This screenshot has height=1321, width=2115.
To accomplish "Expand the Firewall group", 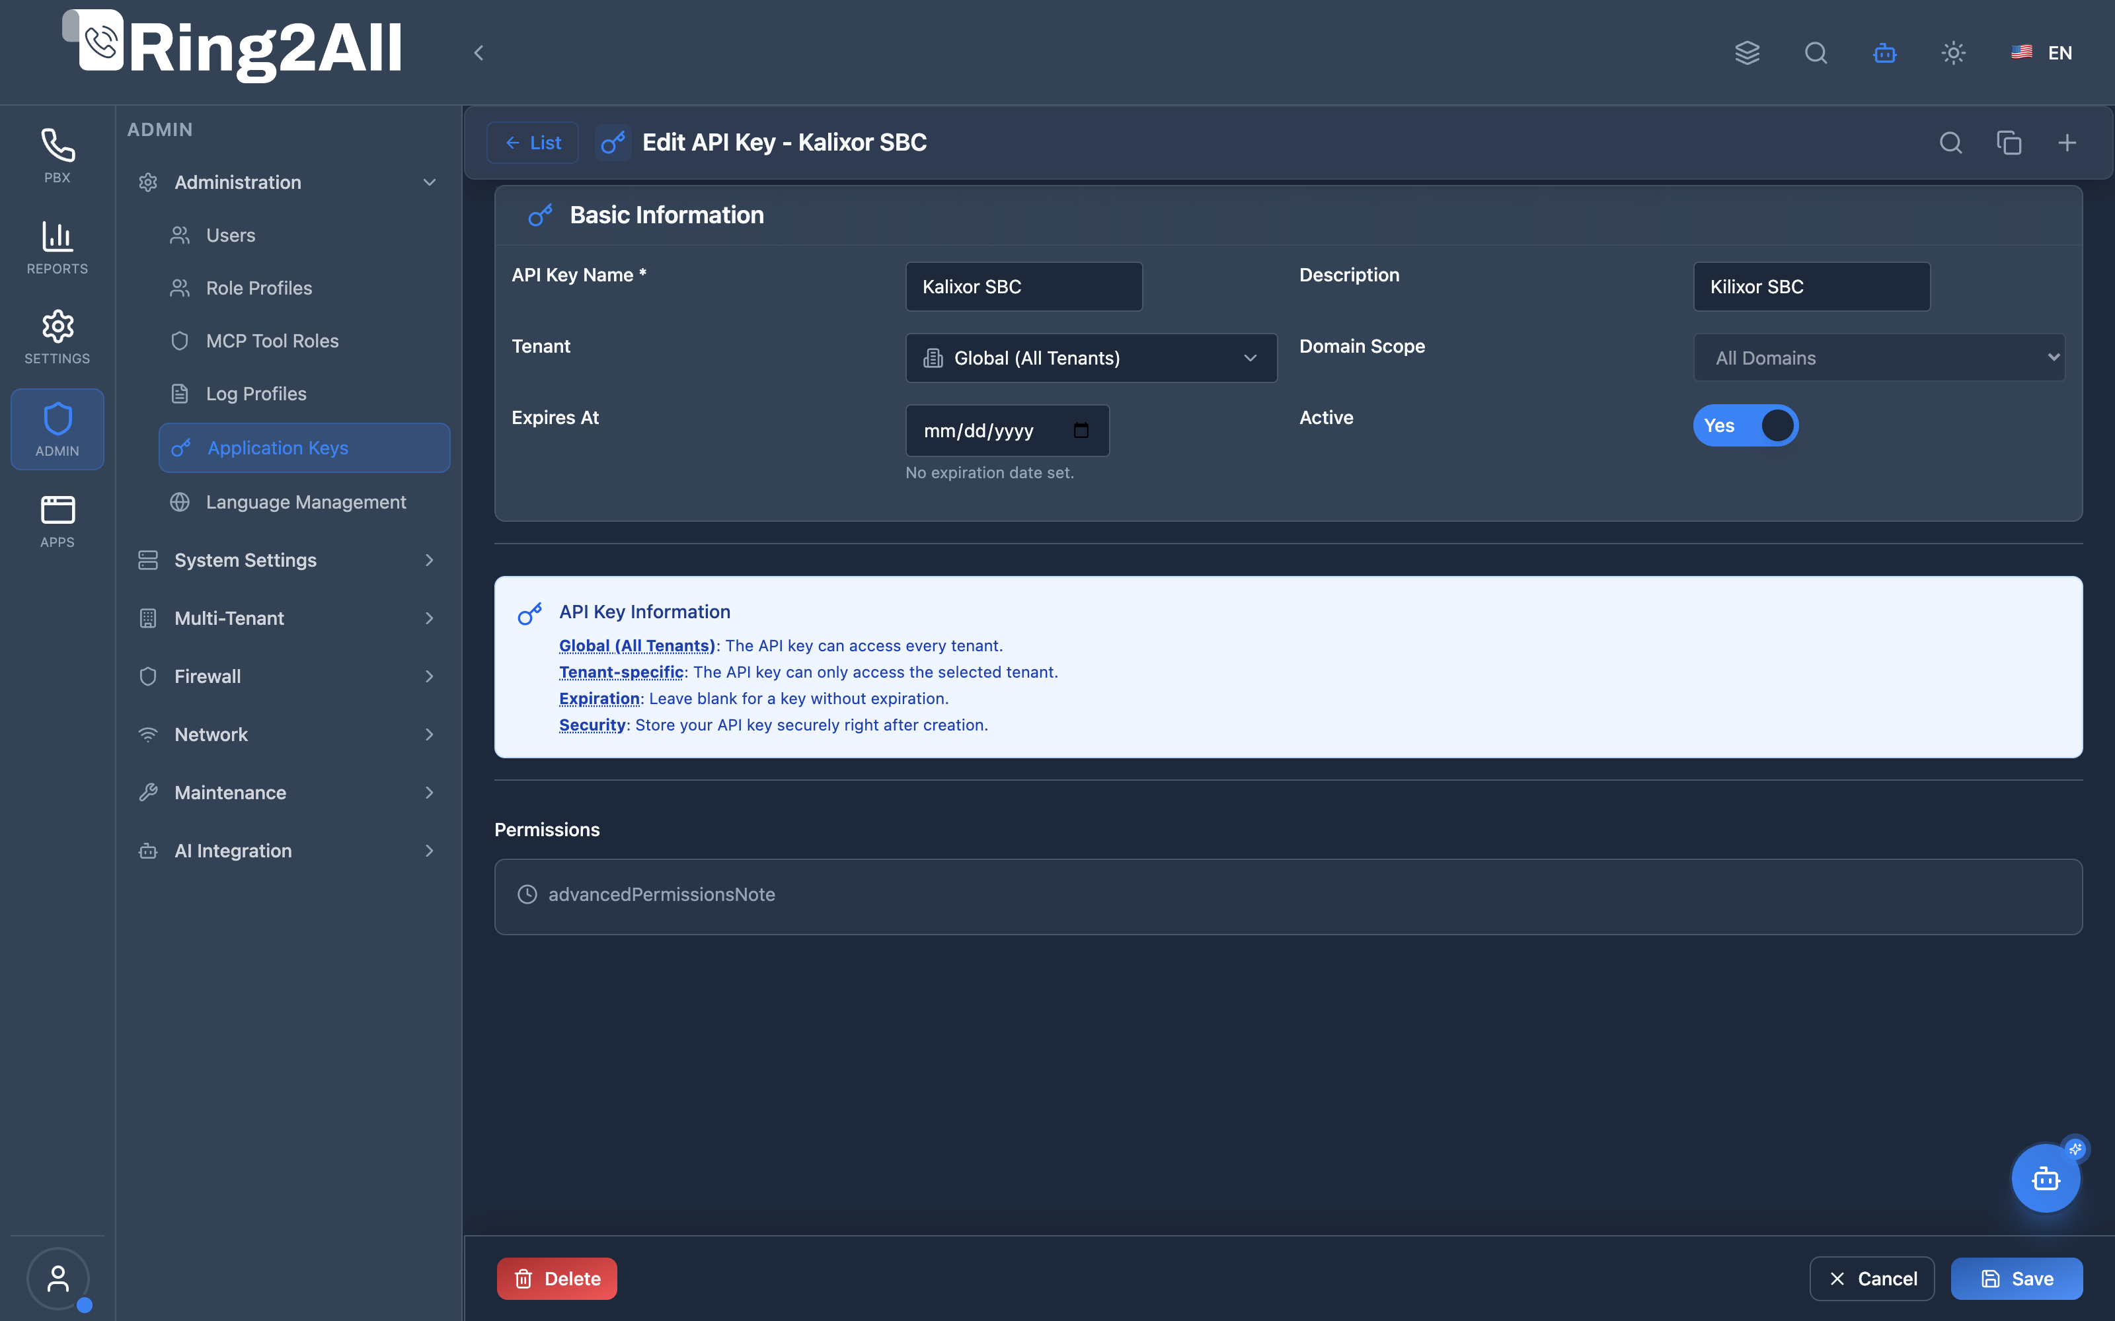I will (288, 676).
